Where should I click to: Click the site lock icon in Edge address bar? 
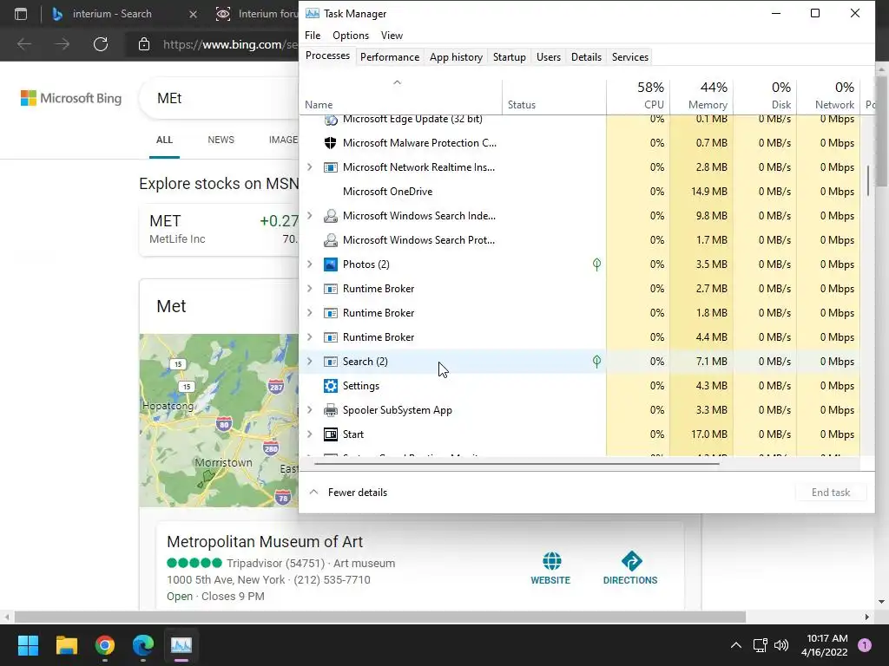tap(144, 44)
